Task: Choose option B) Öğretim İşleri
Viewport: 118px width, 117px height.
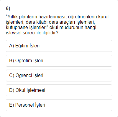Action: coord(59,61)
